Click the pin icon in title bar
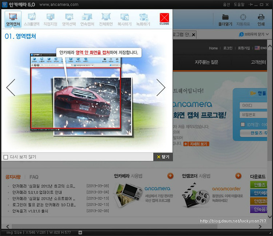 [250, 4]
